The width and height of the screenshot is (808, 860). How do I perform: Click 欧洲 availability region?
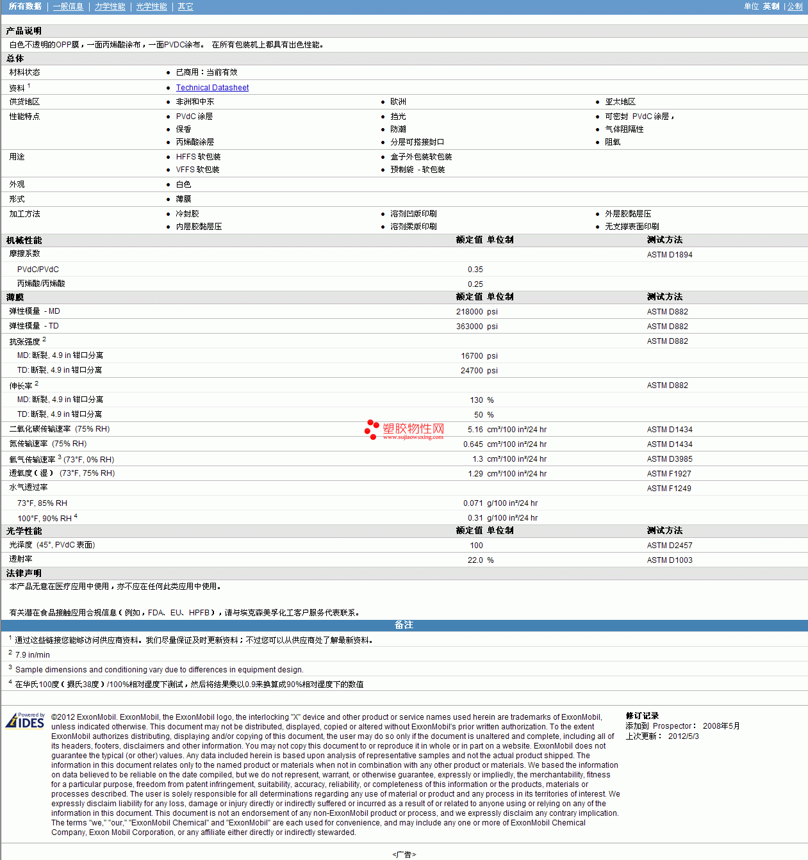[x=398, y=102]
